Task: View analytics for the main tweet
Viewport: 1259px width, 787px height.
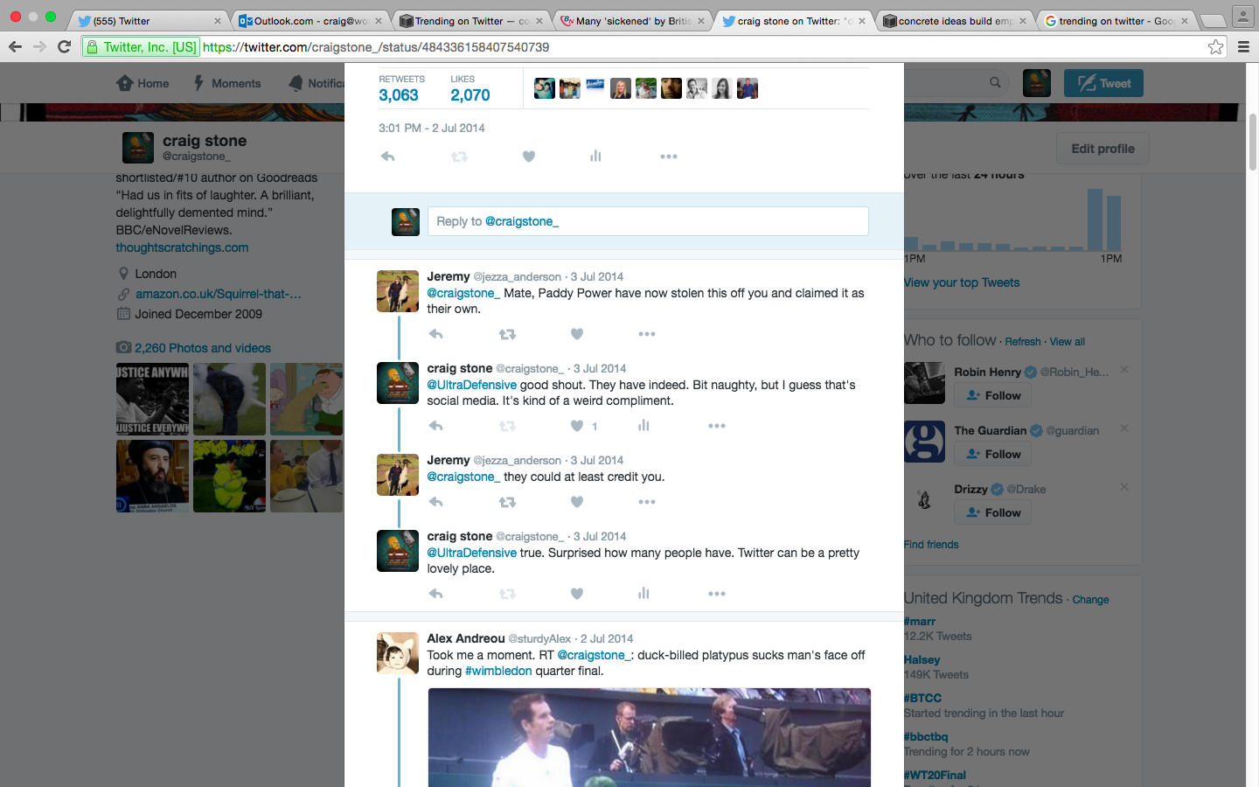Action: (595, 157)
